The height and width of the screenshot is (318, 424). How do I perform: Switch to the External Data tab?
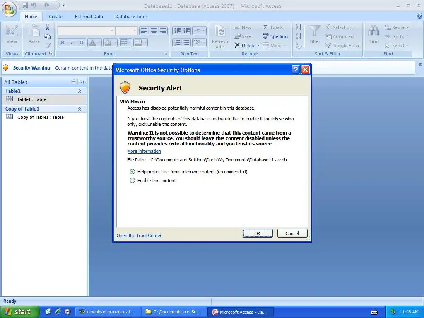pos(89,17)
